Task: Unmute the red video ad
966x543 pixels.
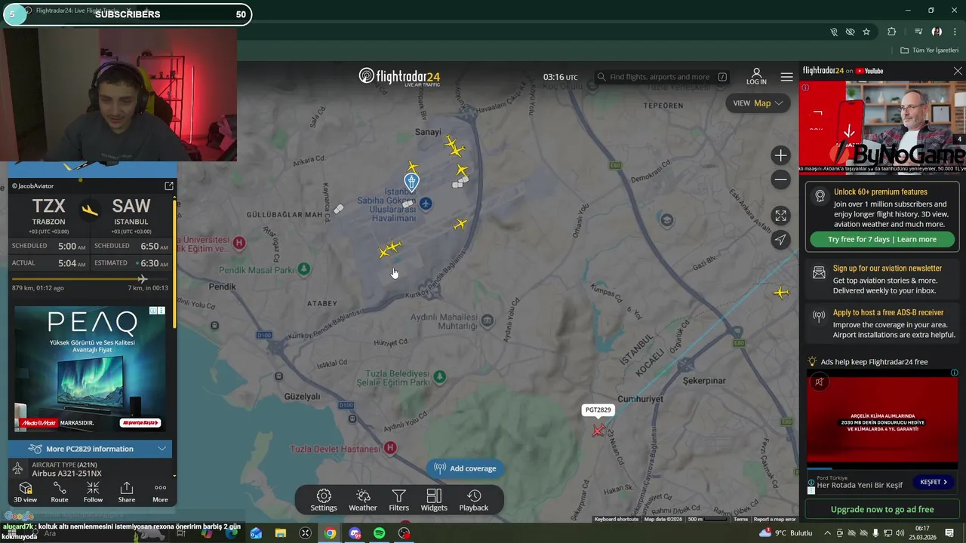Action: coord(819,382)
